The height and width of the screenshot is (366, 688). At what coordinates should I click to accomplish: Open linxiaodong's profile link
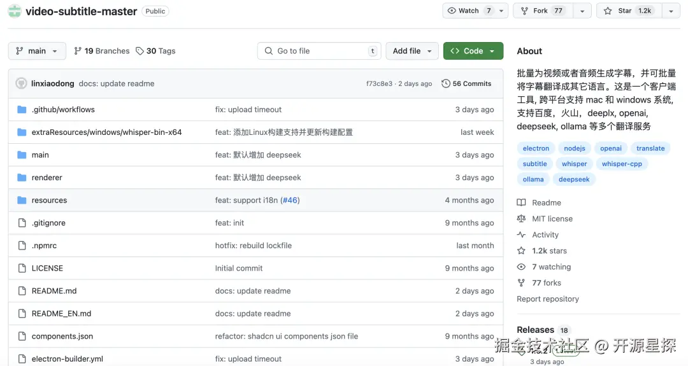click(53, 83)
